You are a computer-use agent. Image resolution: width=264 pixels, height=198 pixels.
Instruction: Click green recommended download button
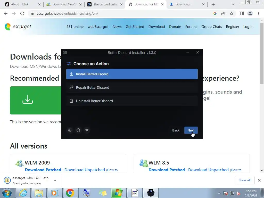[x=36, y=100]
